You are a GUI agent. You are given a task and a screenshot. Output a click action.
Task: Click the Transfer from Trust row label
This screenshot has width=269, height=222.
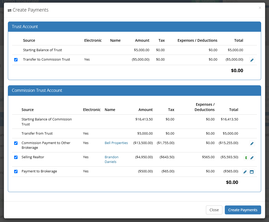tap(37, 133)
